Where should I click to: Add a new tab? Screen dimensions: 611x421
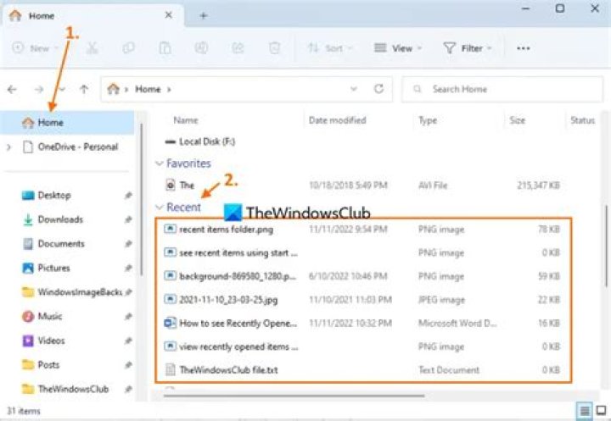[x=204, y=15]
